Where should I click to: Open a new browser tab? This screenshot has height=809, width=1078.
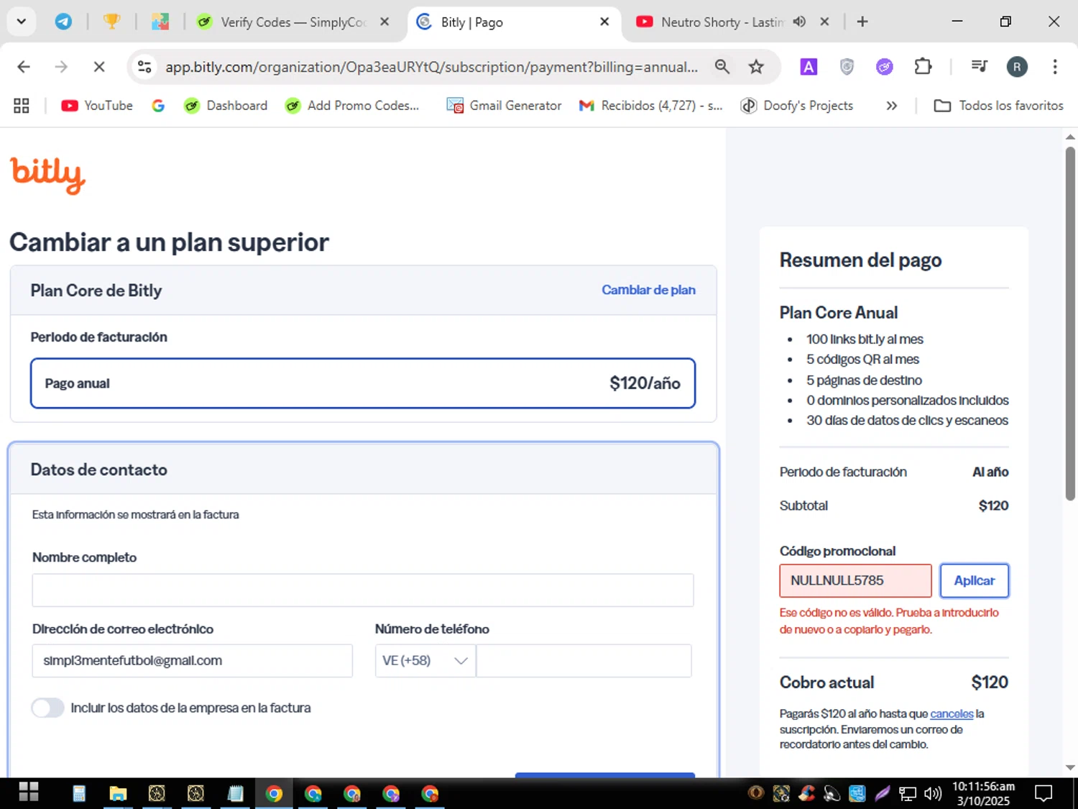862,22
